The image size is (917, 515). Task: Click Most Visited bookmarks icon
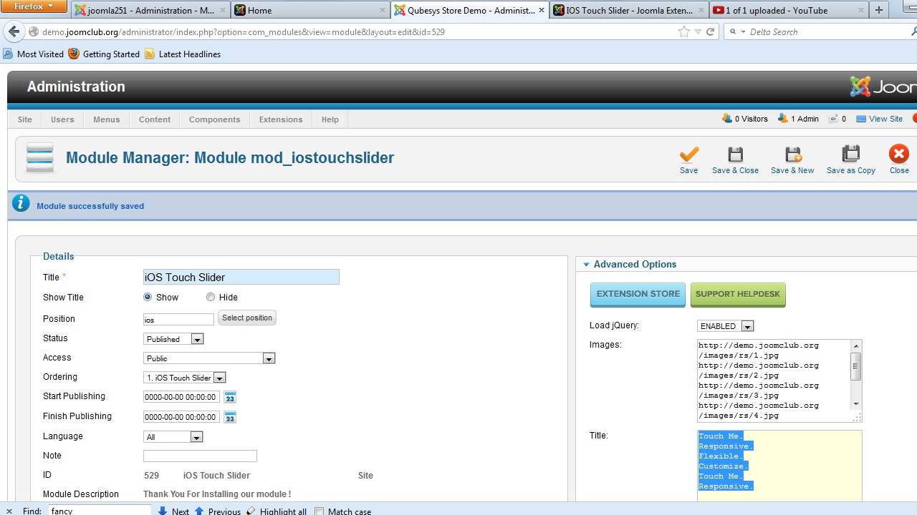pyautogui.click(x=9, y=54)
